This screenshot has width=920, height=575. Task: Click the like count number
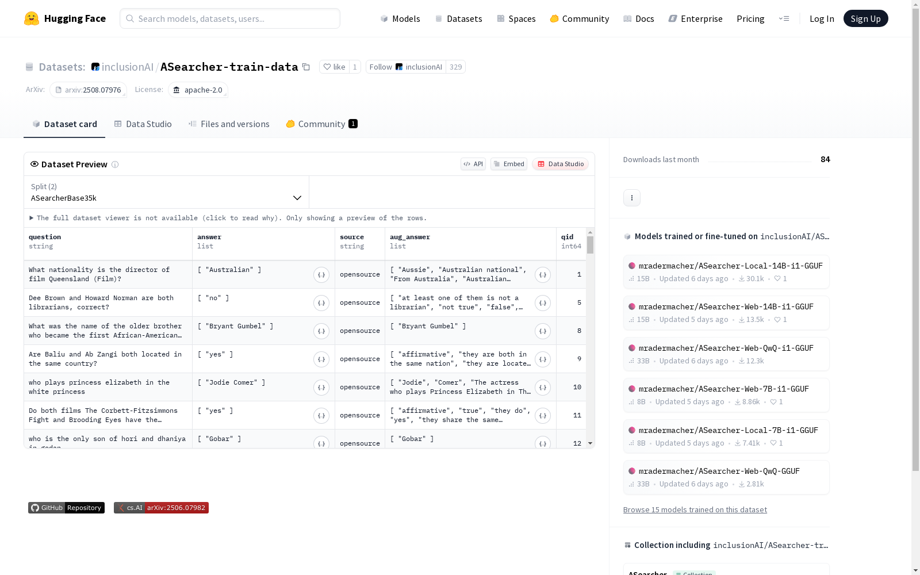click(x=355, y=67)
